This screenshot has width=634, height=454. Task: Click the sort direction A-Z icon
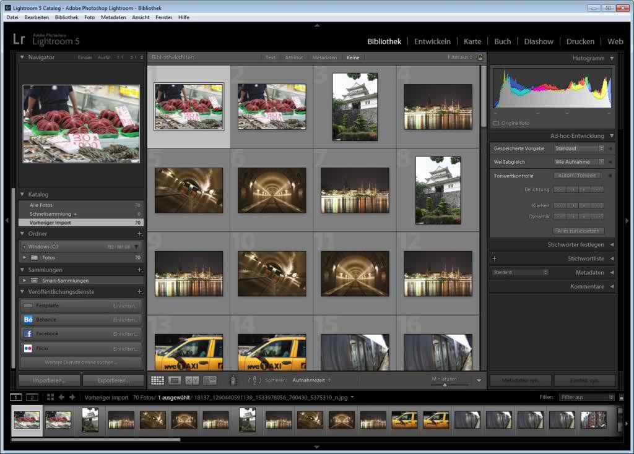tap(254, 380)
